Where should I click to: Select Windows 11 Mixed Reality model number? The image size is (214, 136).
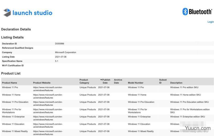coord(141,131)
